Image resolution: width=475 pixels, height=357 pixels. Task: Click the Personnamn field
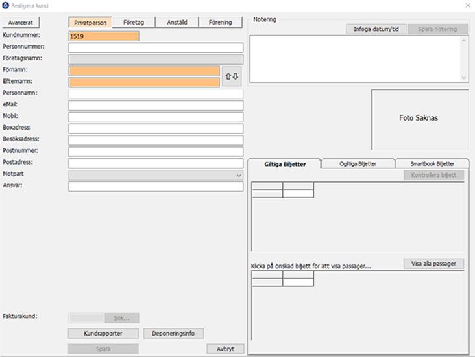pyautogui.click(x=156, y=94)
